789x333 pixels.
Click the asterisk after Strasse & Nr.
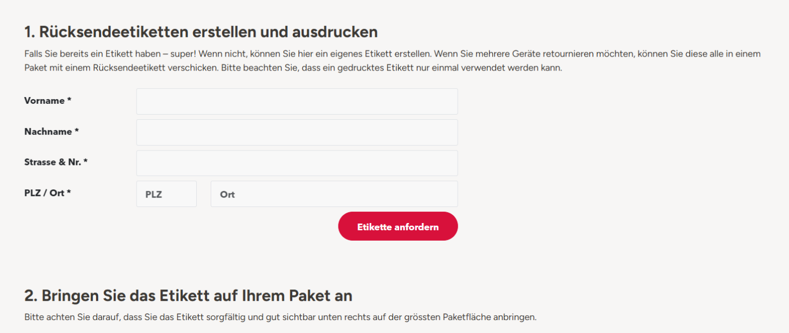pos(85,161)
